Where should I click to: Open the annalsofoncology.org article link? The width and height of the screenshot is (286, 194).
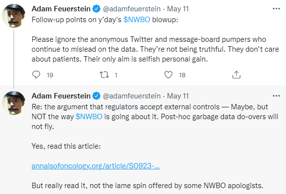[x=96, y=166]
